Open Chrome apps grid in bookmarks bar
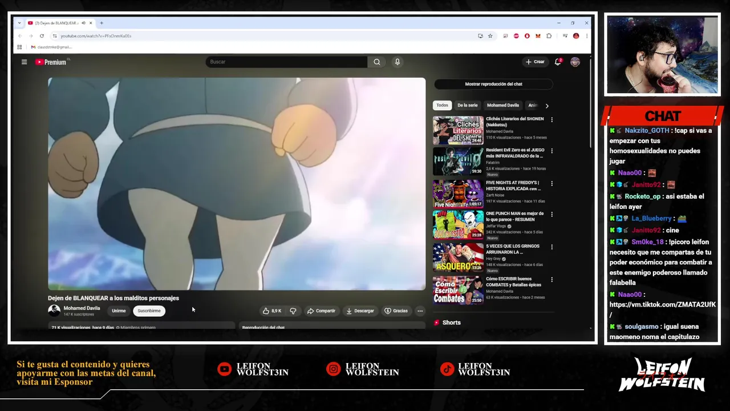730x411 pixels. coord(19,47)
